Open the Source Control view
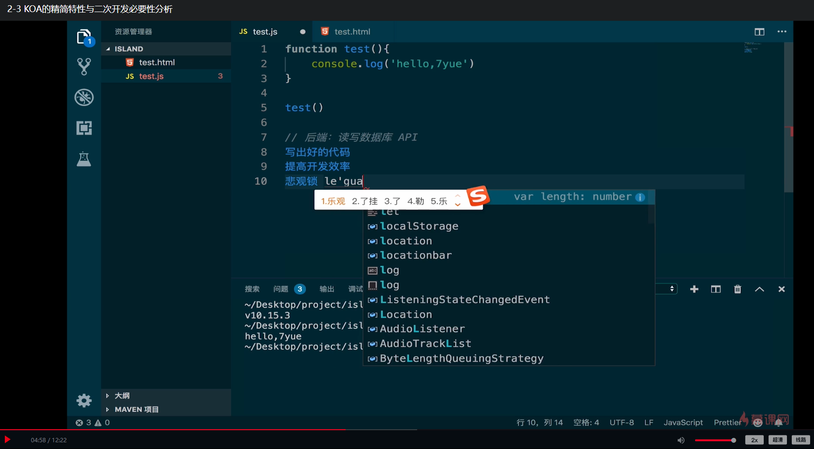Screen dimensions: 814x449 coord(84,67)
